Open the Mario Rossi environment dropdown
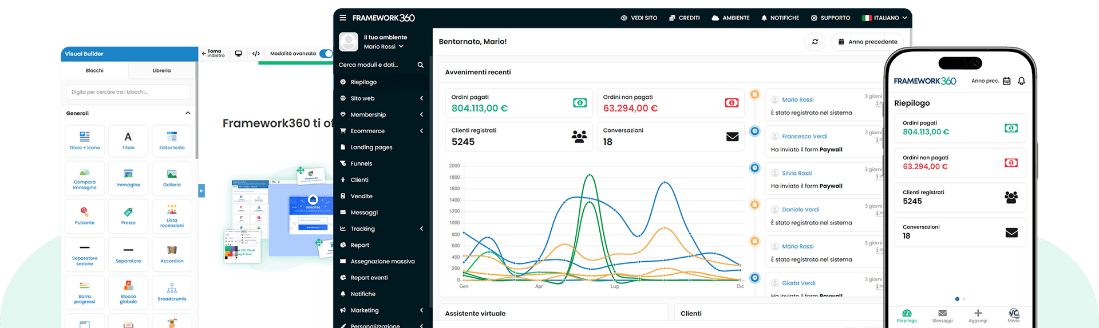This screenshot has height=328, width=1099. [384, 47]
